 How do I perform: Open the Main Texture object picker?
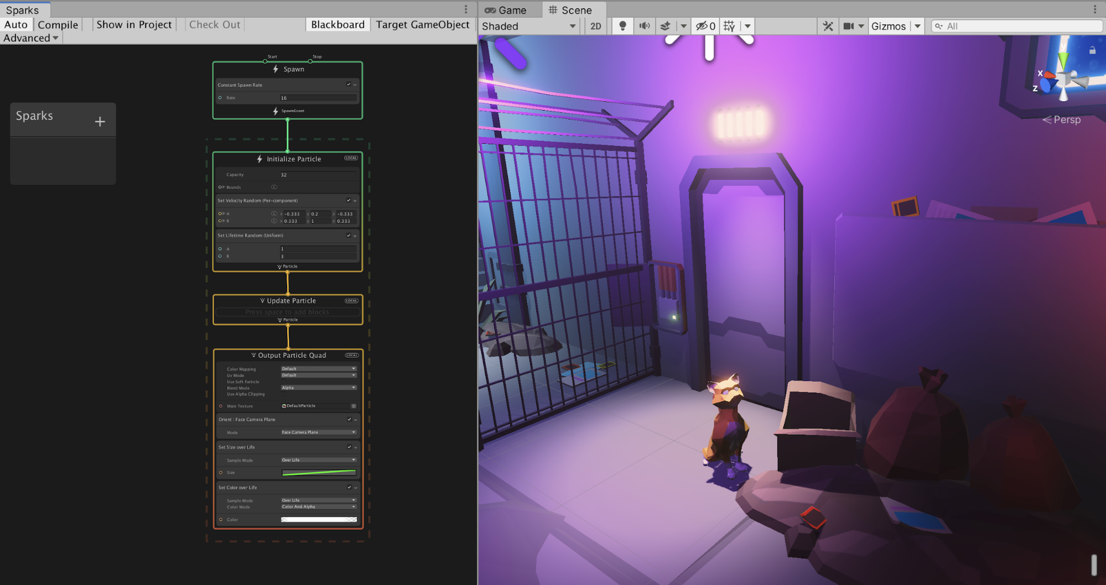tap(354, 406)
